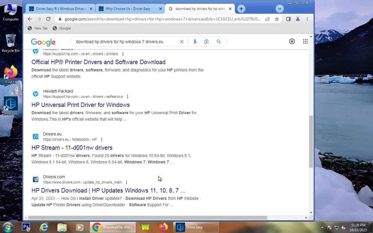Screen dimensions: 373x233
Task: Submit search with magnifier icon
Action: click(x=219, y=42)
